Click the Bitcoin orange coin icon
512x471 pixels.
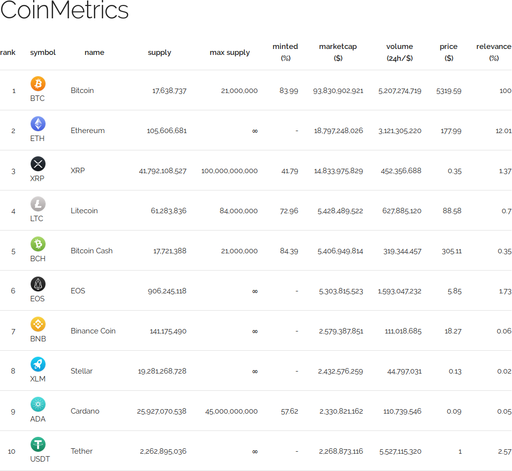[x=38, y=84]
